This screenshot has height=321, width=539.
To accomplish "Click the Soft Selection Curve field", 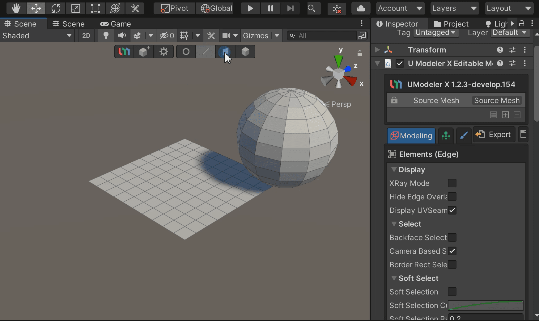I will tap(485, 305).
